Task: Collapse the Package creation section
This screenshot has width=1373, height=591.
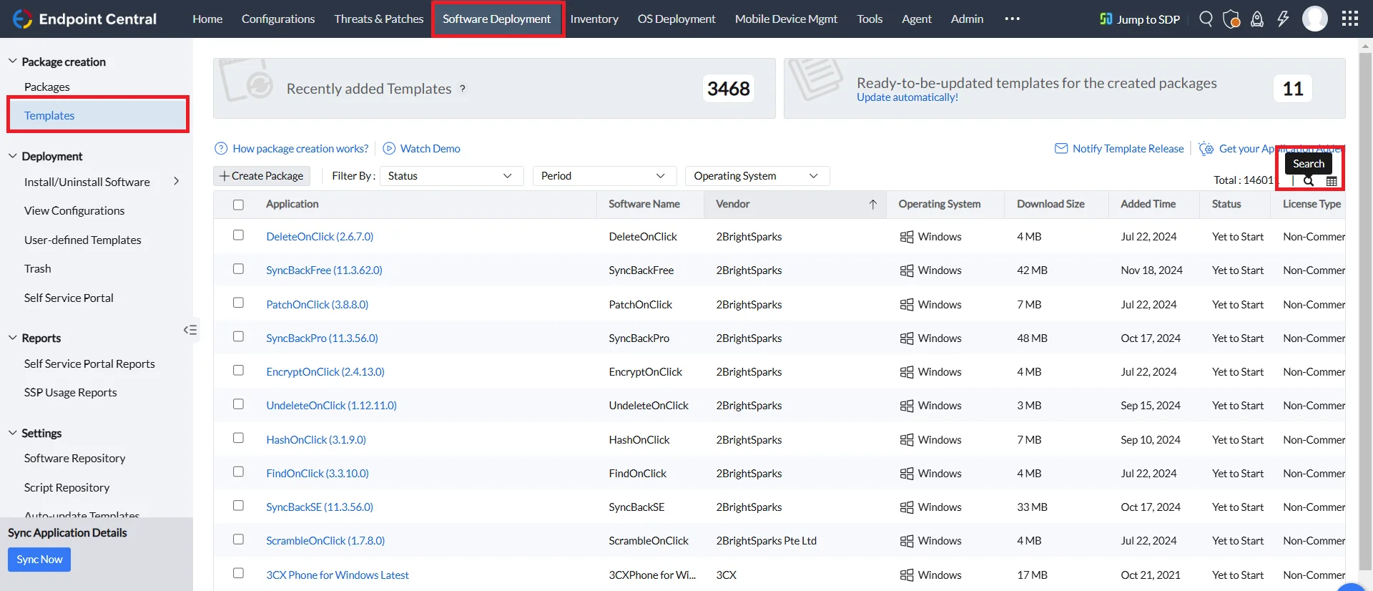Action: [x=13, y=62]
